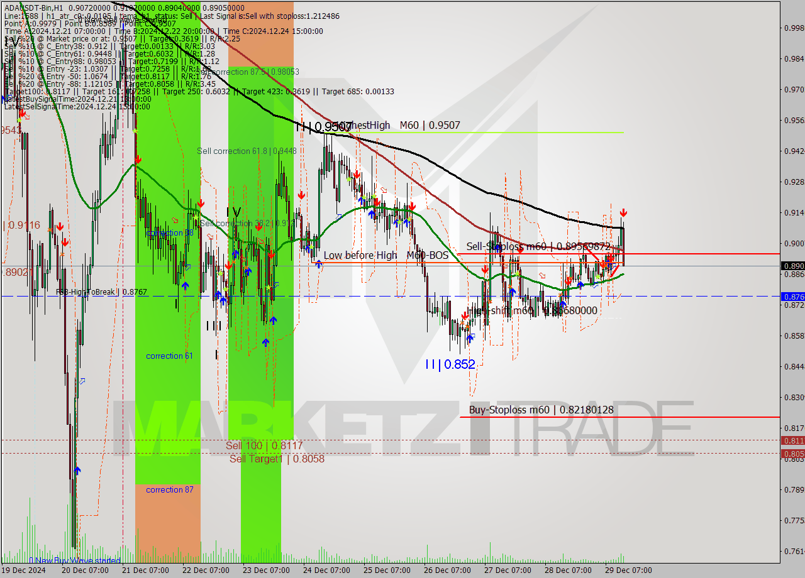Screen dimensions: 805x578
Task: Click the blue correction 38 label
Action: coord(170,232)
